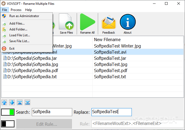Screen dimensions: 185x130
Task: Click the VOVSOFT app icon in title bar
Action: (x=3, y=3)
